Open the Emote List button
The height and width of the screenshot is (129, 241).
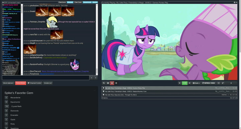pos(48,83)
